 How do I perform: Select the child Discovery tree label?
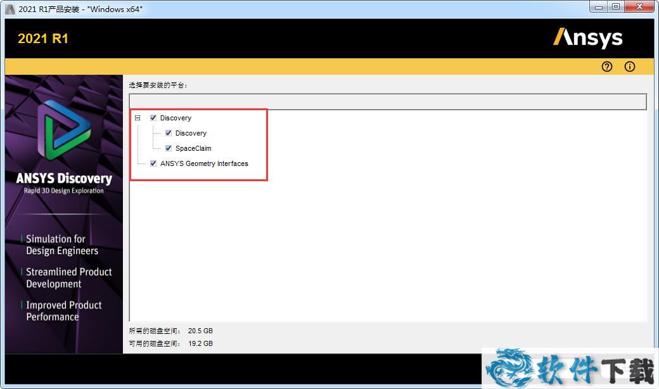pos(191,133)
